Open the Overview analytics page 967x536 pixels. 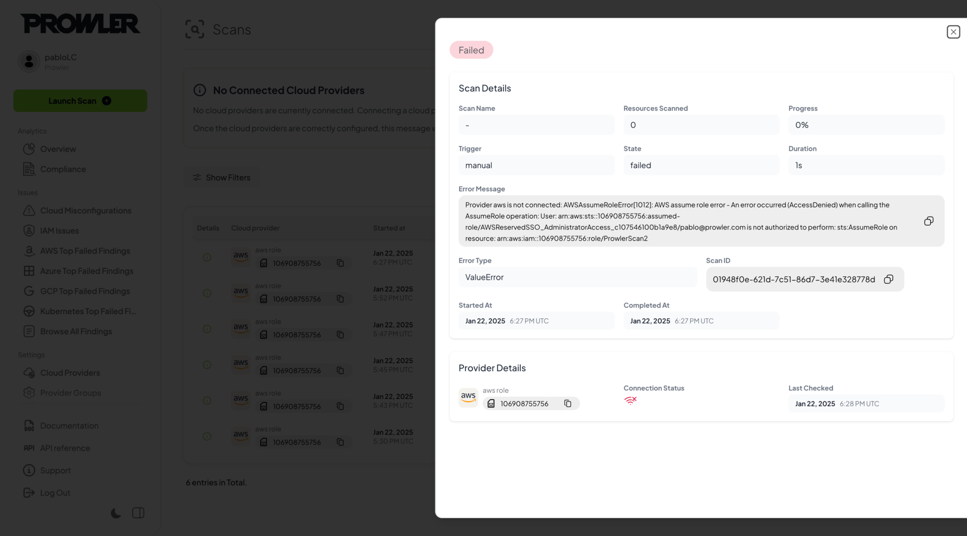(58, 149)
